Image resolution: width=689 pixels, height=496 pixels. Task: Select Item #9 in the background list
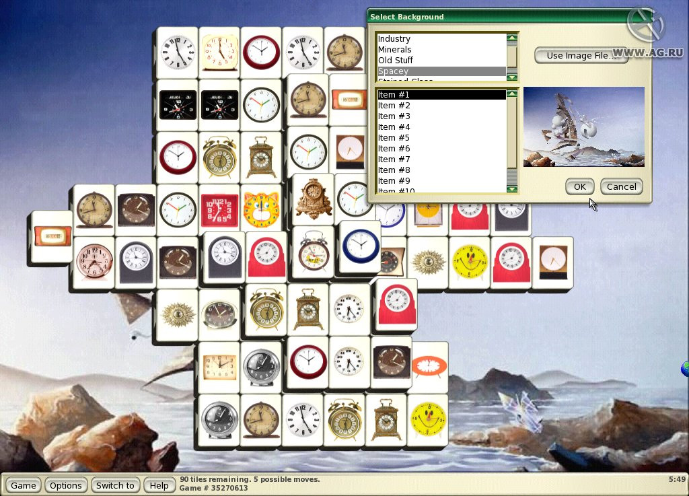pos(441,180)
